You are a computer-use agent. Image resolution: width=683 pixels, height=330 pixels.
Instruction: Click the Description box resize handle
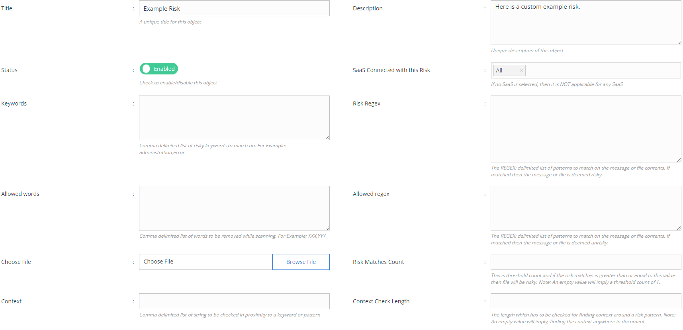[679, 43]
